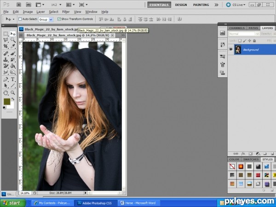The image size is (276, 207).
Task: Toggle lock position icon
Action: tap(249, 40)
